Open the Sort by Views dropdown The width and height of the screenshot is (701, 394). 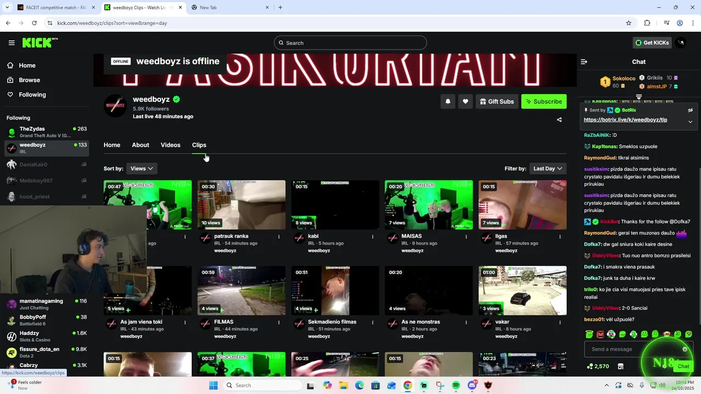pos(141,169)
